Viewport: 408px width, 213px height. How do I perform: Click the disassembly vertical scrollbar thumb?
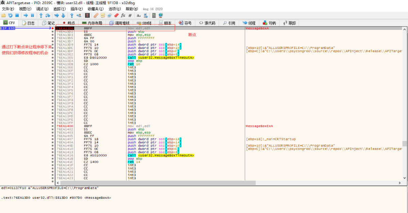(405, 144)
